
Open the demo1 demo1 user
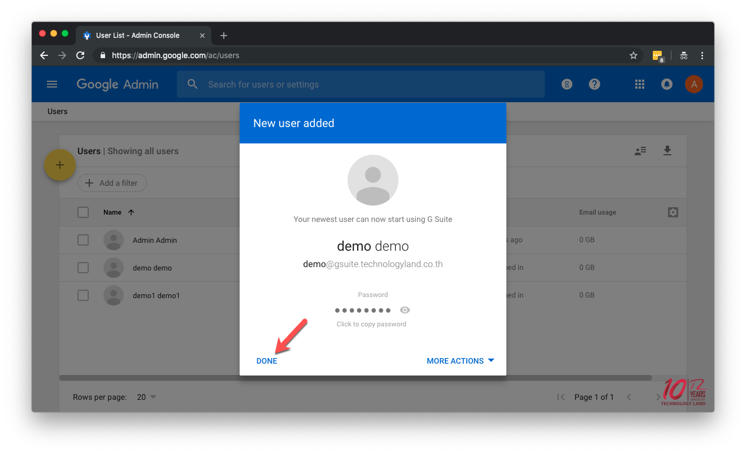[x=156, y=295]
